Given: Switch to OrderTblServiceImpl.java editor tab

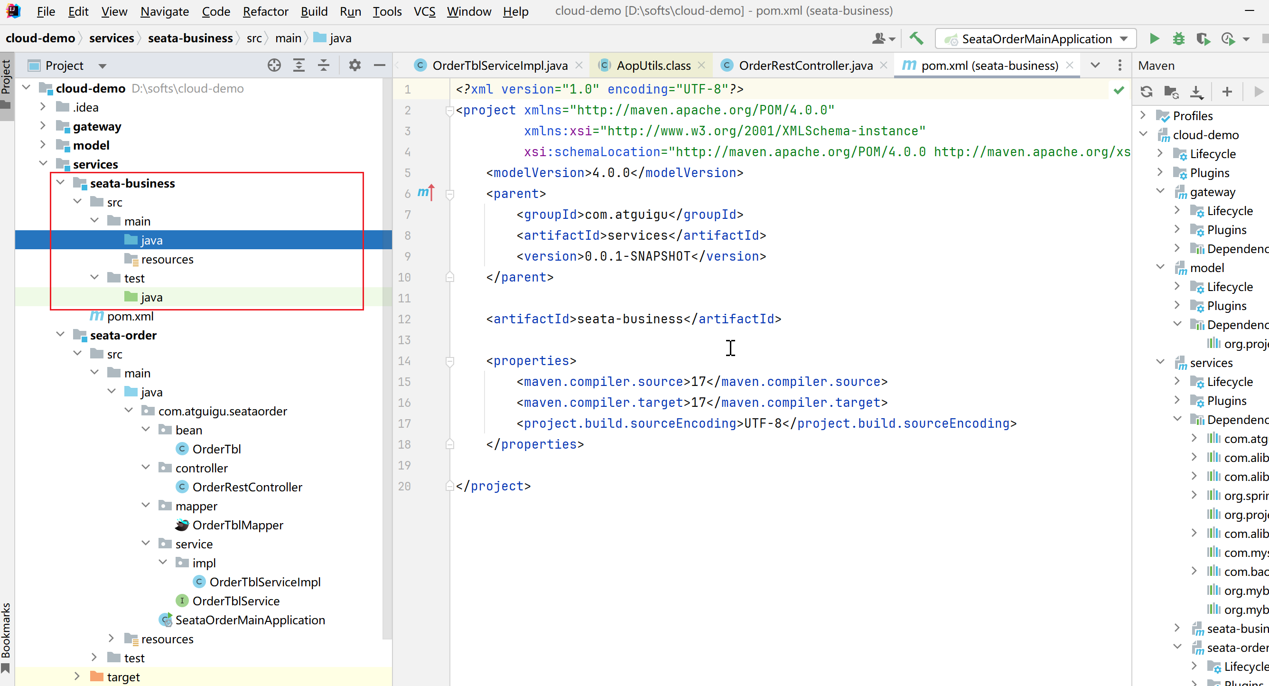Looking at the screenshot, I should tap(500, 65).
